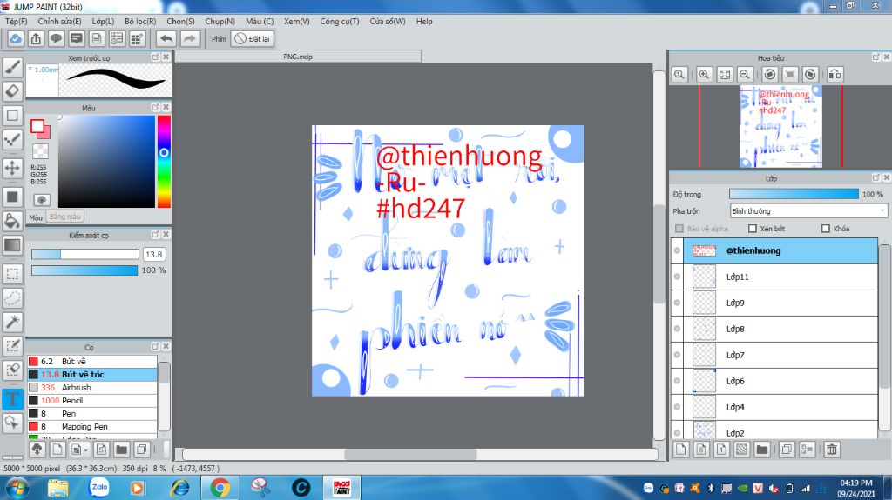892x500 pixels.
Task: Toggle visibility of @thienhuong layer
Action: [677, 250]
